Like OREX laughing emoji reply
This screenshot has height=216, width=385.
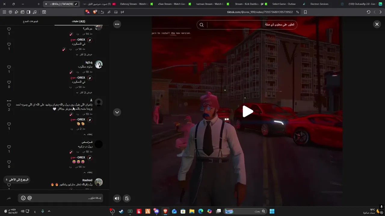point(9,162)
